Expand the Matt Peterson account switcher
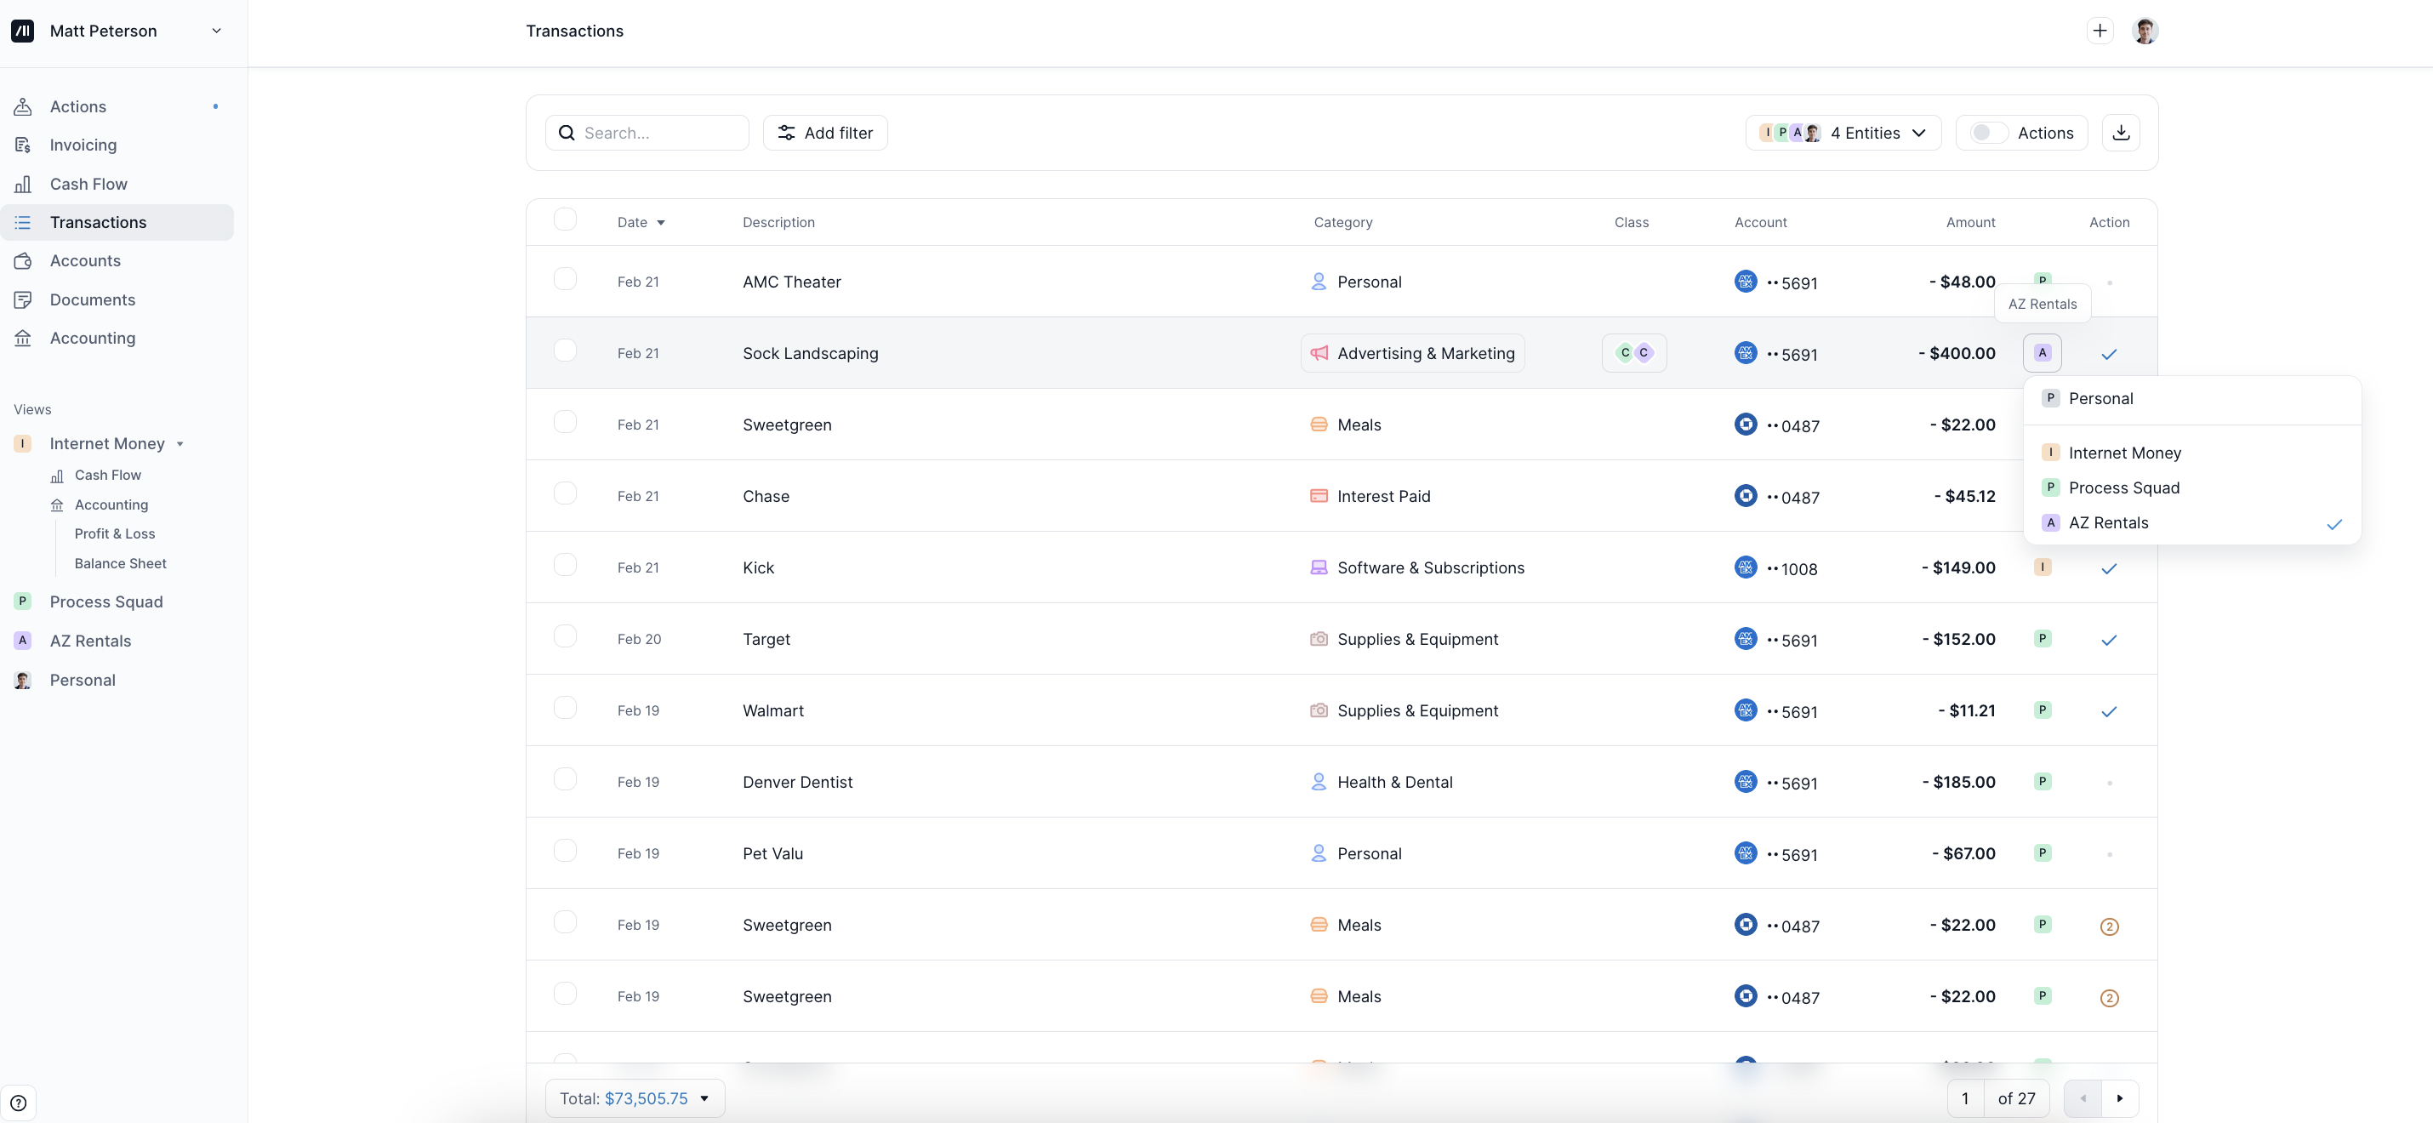Image resolution: width=2433 pixels, height=1123 pixels. [x=216, y=31]
